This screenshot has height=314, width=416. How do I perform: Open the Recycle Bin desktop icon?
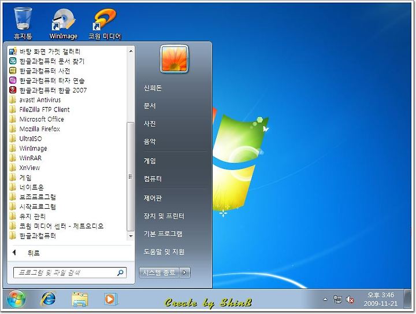click(23, 23)
